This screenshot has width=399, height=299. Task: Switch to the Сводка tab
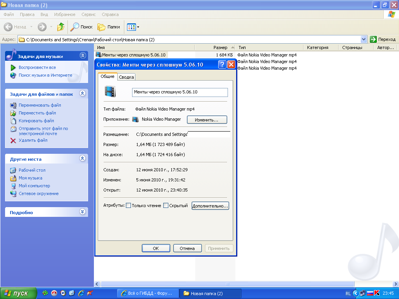click(x=126, y=77)
